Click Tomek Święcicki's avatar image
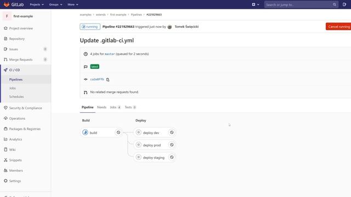Viewport: 351px width, 197px height. point(169,27)
